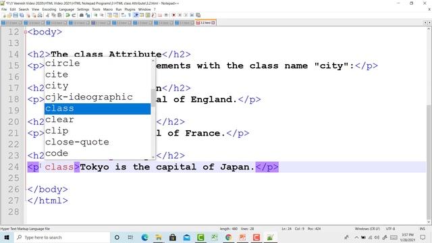Open the Windows Start menu
The height and width of the screenshot is (243, 432).
click(7, 237)
